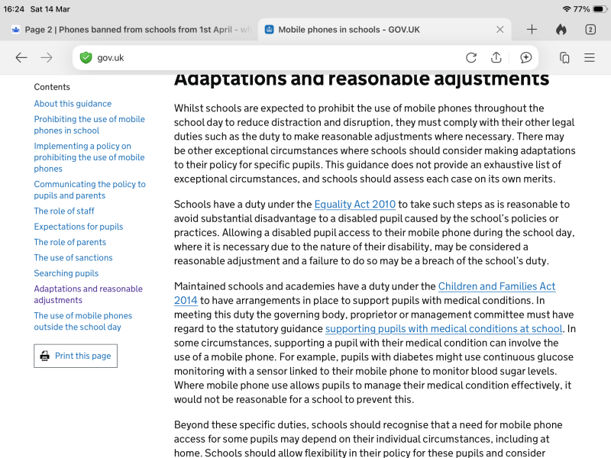Open Expectations for pupils section
The width and height of the screenshot is (611, 458).
pyautogui.click(x=79, y=227)
